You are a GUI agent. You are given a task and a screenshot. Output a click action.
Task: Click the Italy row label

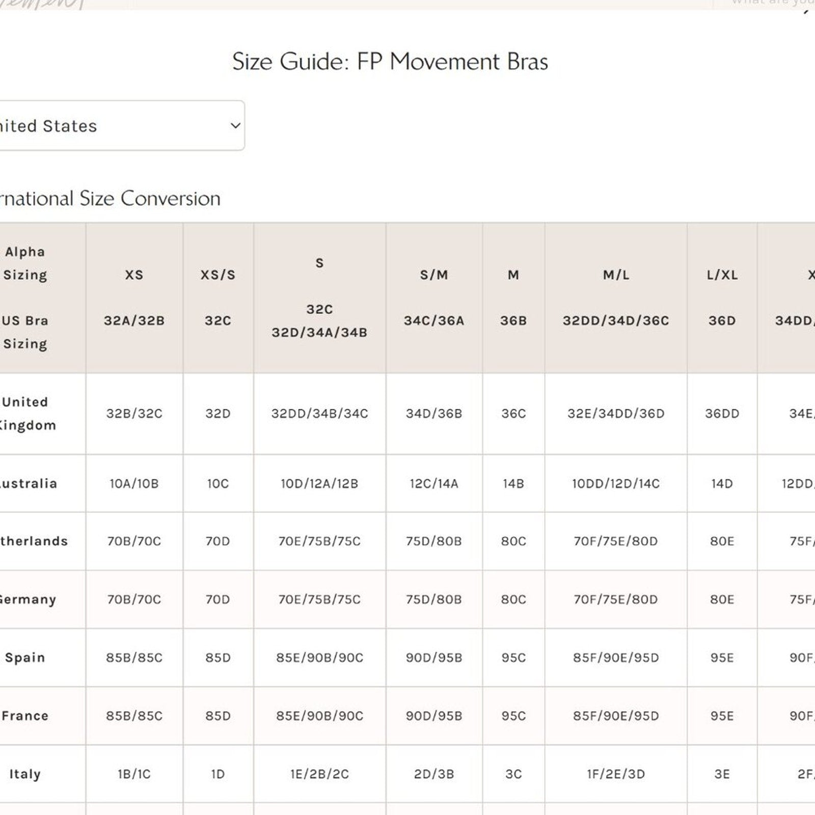[x=25, y=774]
